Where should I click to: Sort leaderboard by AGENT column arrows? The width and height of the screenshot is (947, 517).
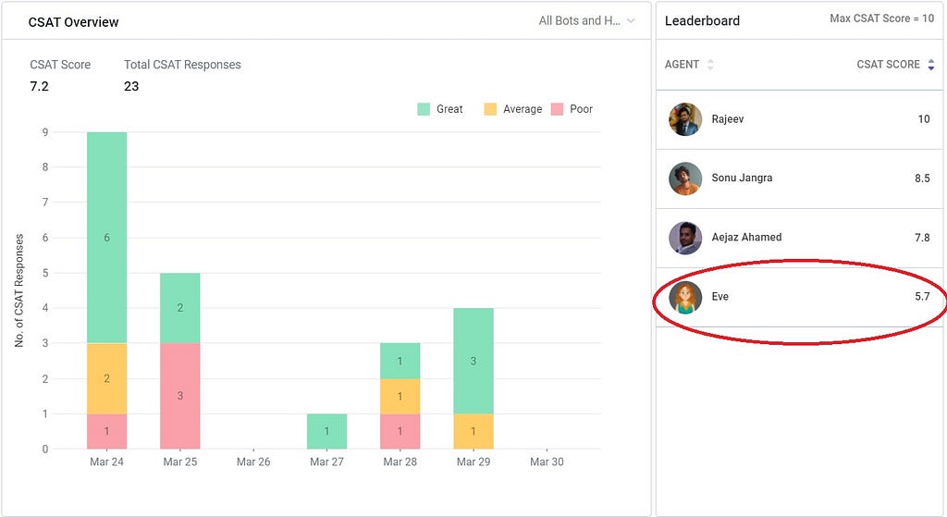[710, 65]
